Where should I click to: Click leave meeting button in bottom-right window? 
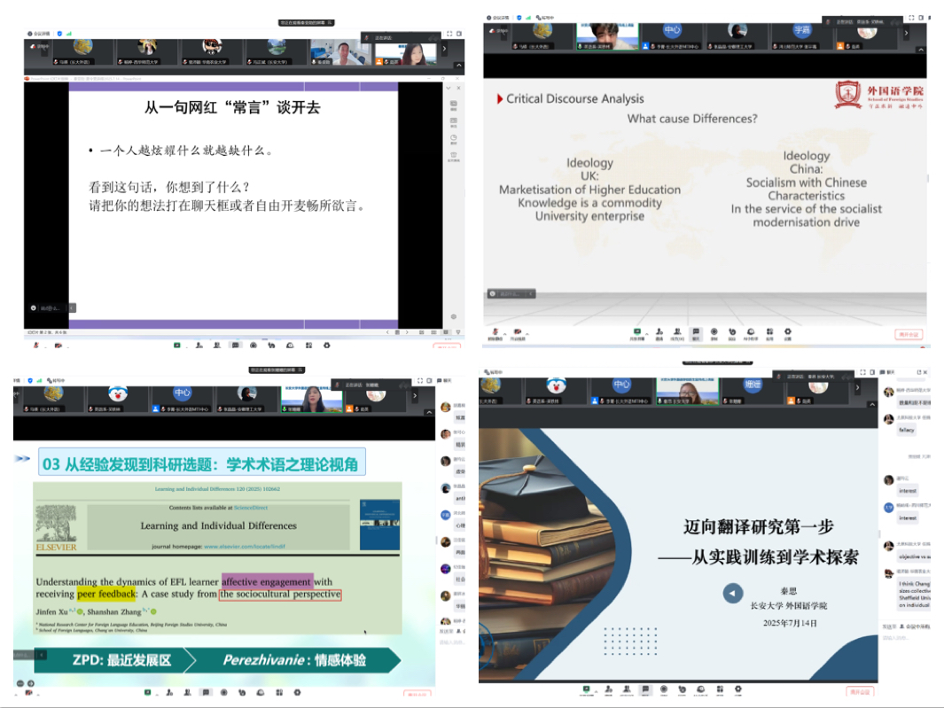[860, 691]
